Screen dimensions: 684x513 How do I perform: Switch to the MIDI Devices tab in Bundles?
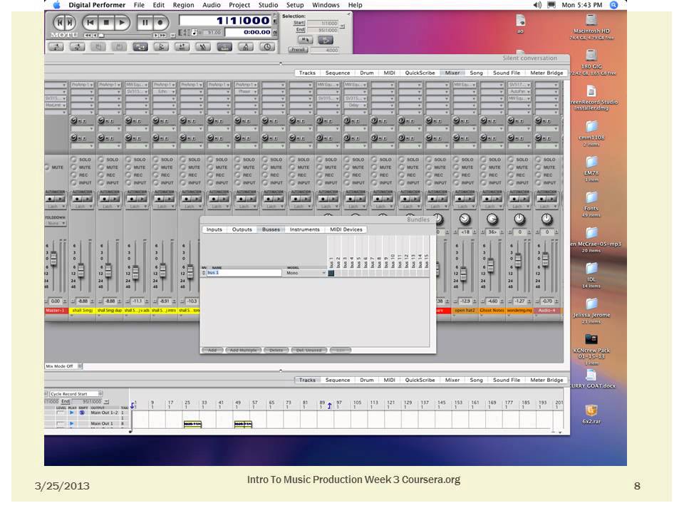pos(346,229)
